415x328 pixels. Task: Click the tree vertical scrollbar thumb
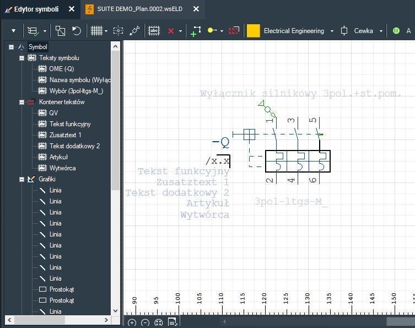tap(115, 121)
